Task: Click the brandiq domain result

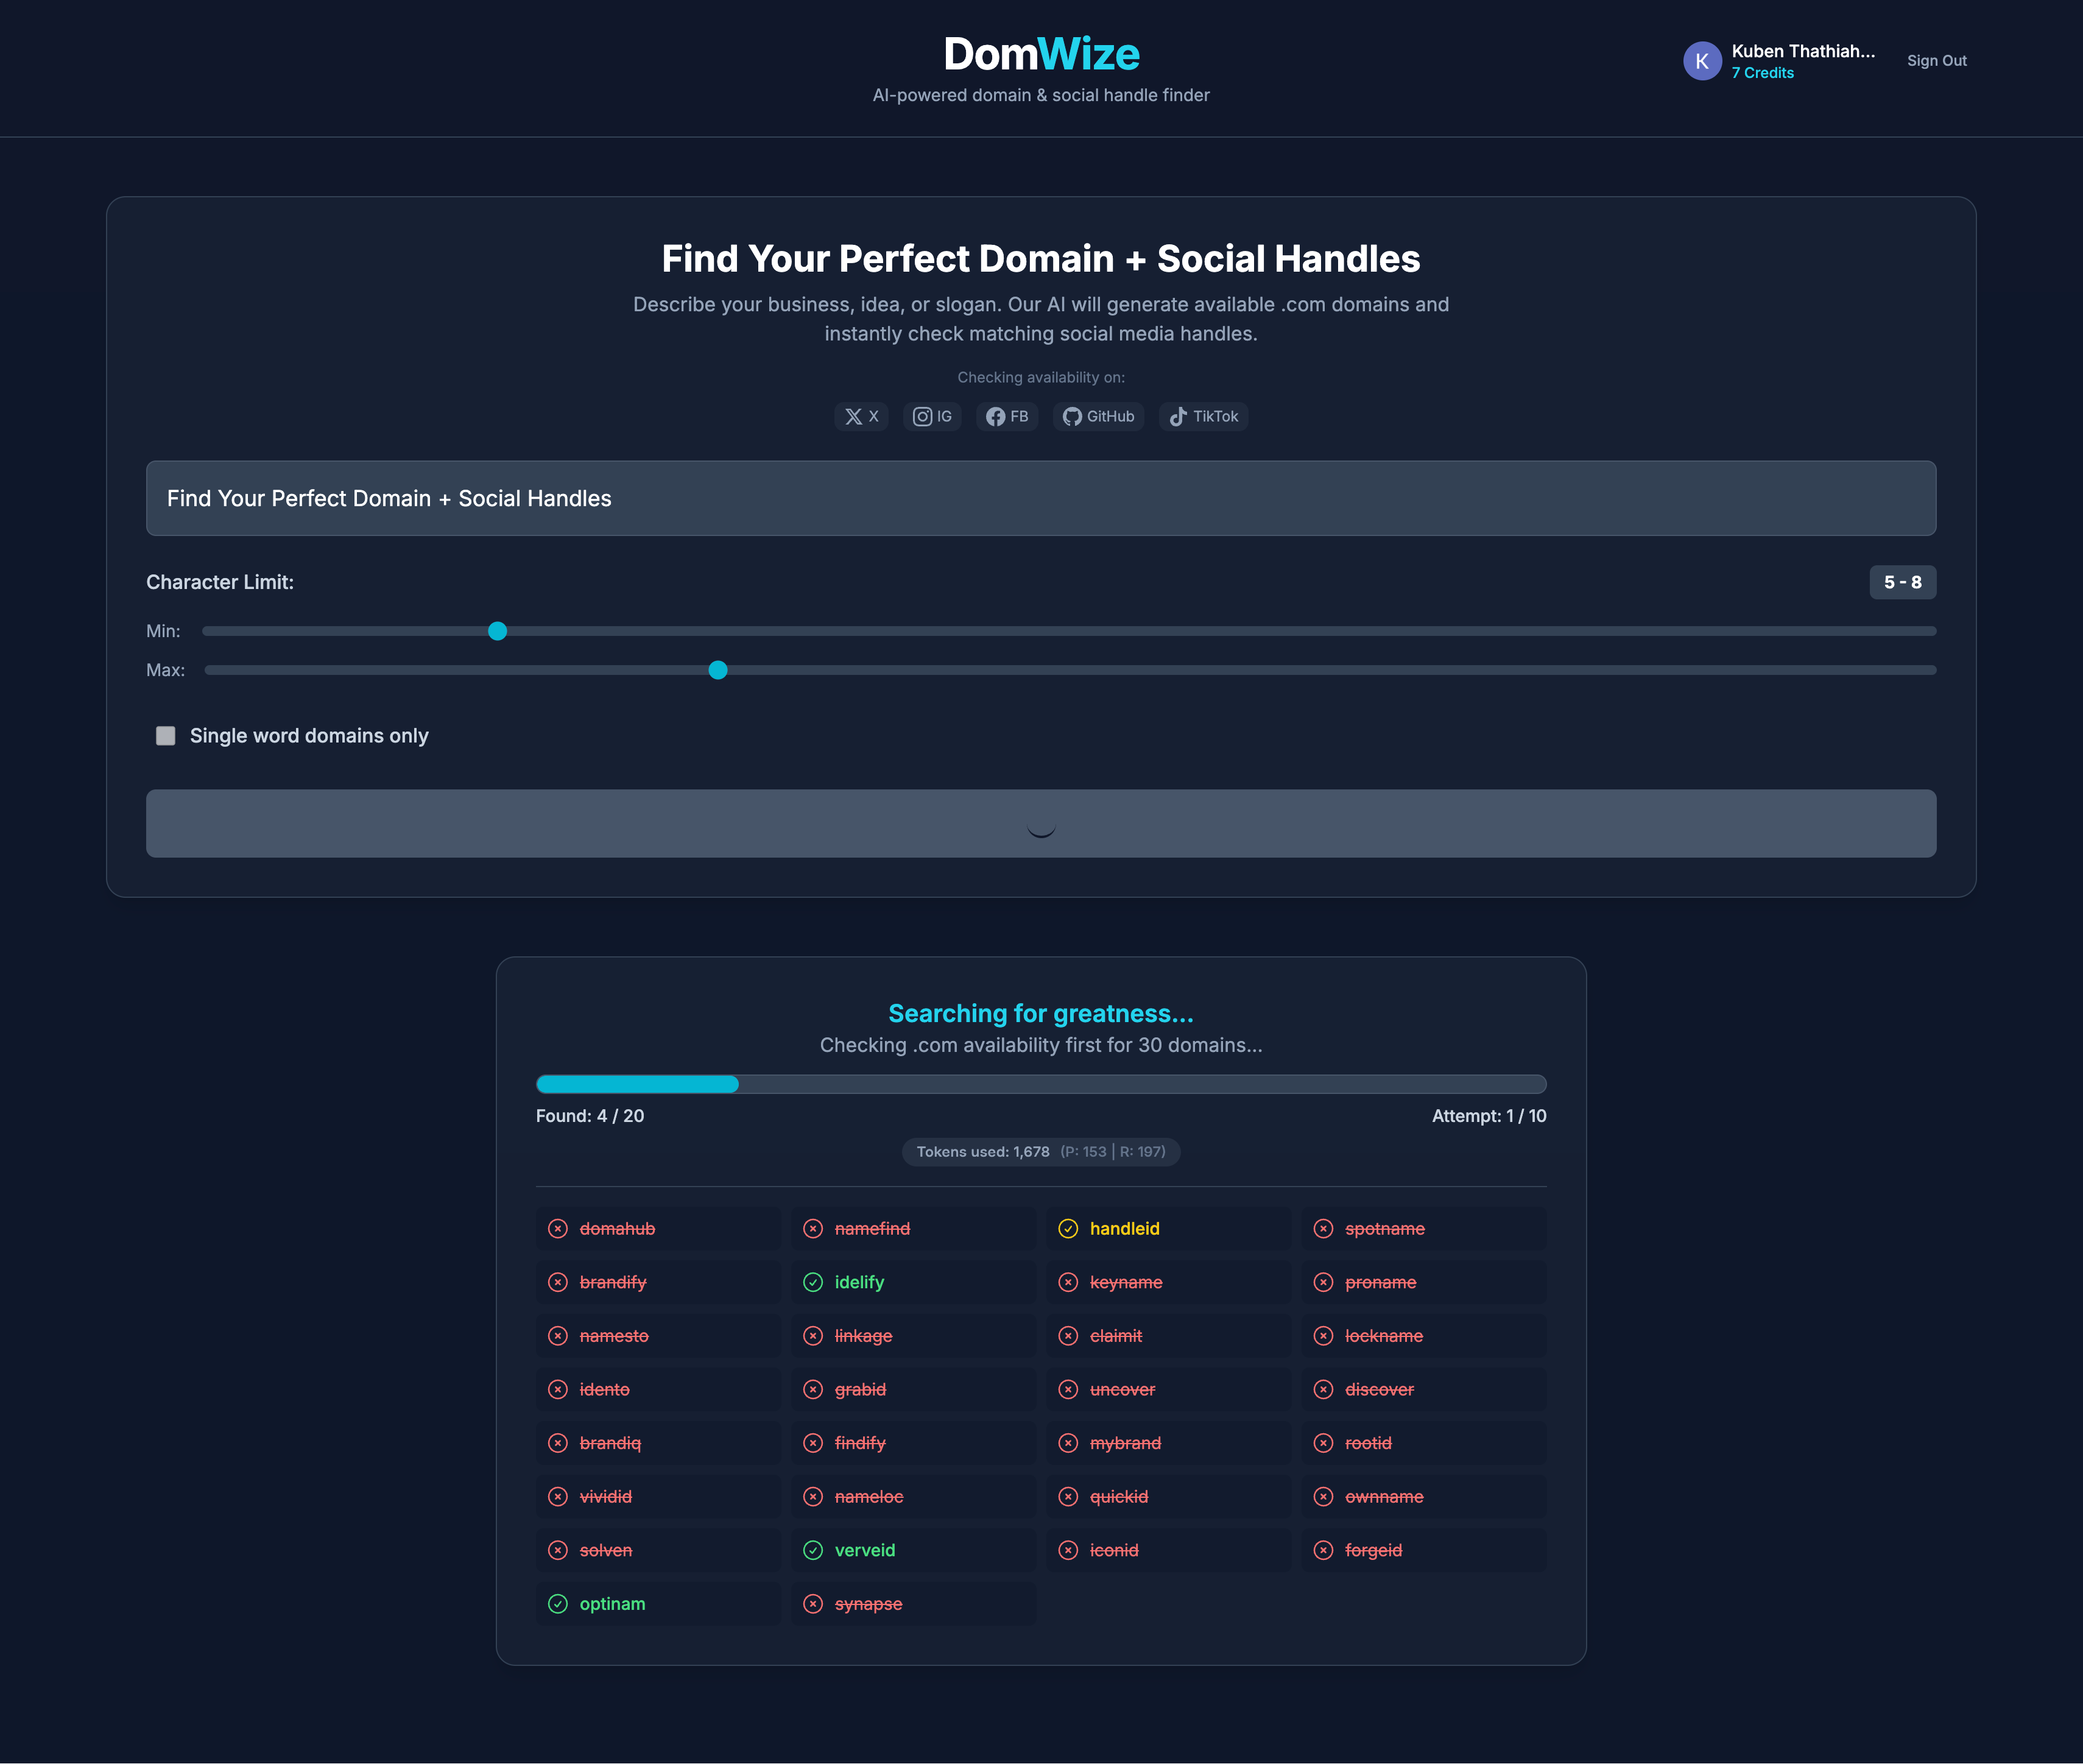Action: [x=658, y=1443]
